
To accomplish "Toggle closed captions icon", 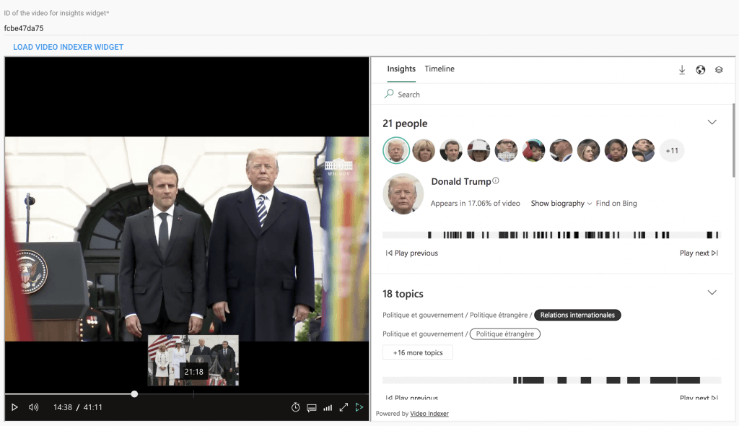I will 312,408.
